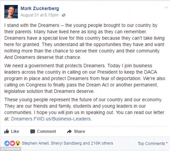
Task: Click the Comment speech bubble icon
Action: click(33, 131)
